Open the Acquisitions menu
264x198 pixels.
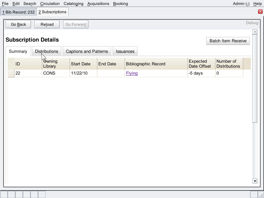click(98, 4)
